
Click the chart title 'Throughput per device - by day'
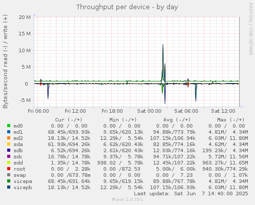pos(127,7)
